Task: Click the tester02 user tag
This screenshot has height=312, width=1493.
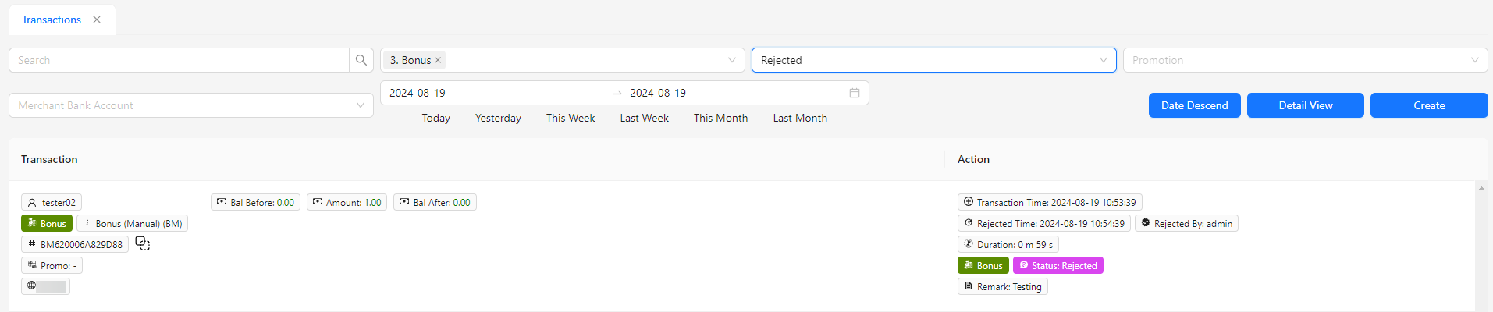Action: 52,202
